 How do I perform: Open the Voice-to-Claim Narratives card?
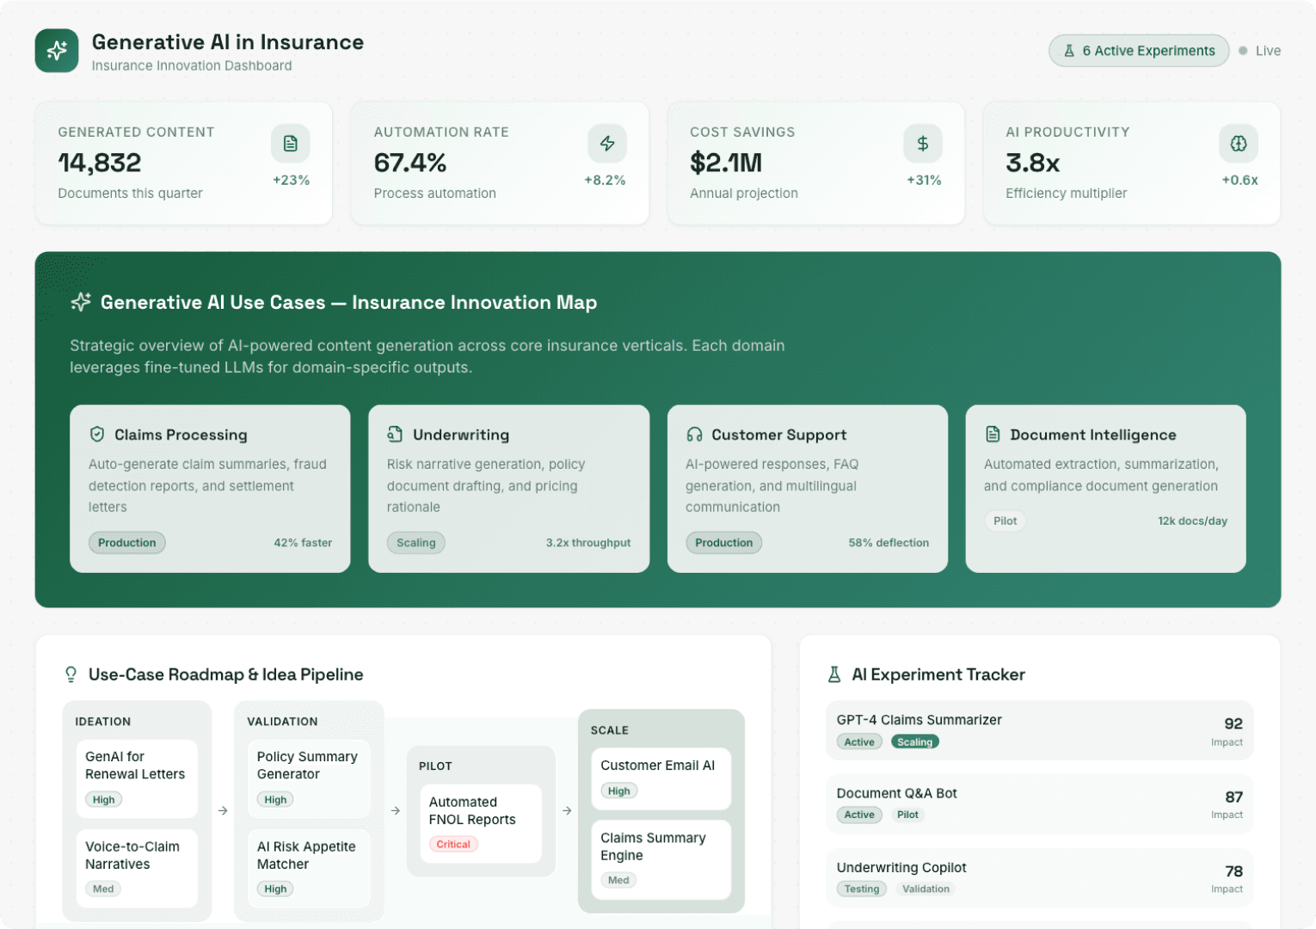pos(137,868)
